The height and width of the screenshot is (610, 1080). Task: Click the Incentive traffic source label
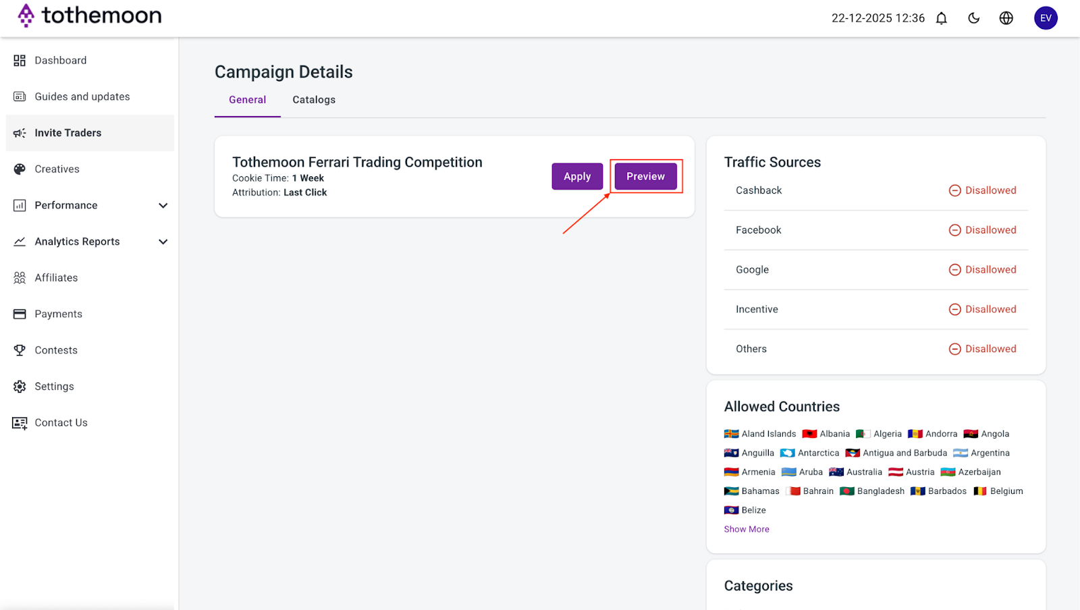tap(757, 309)
